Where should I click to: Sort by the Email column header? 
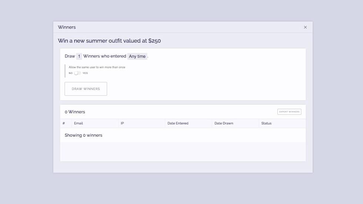pos(79,123)
